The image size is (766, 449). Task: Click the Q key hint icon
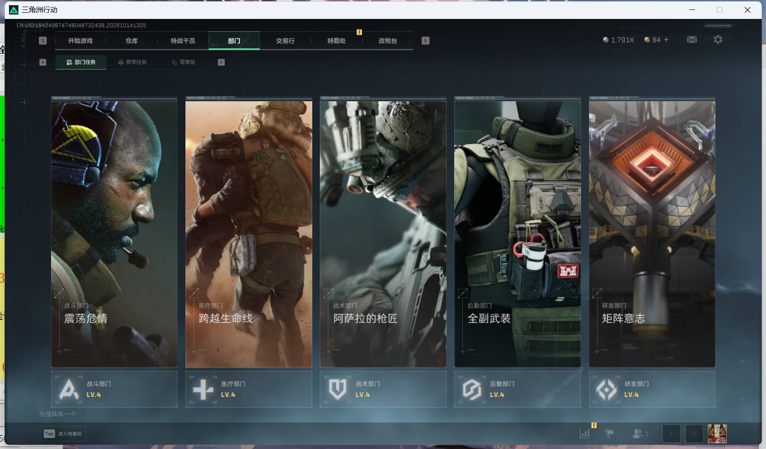click(x=43, y=41)
